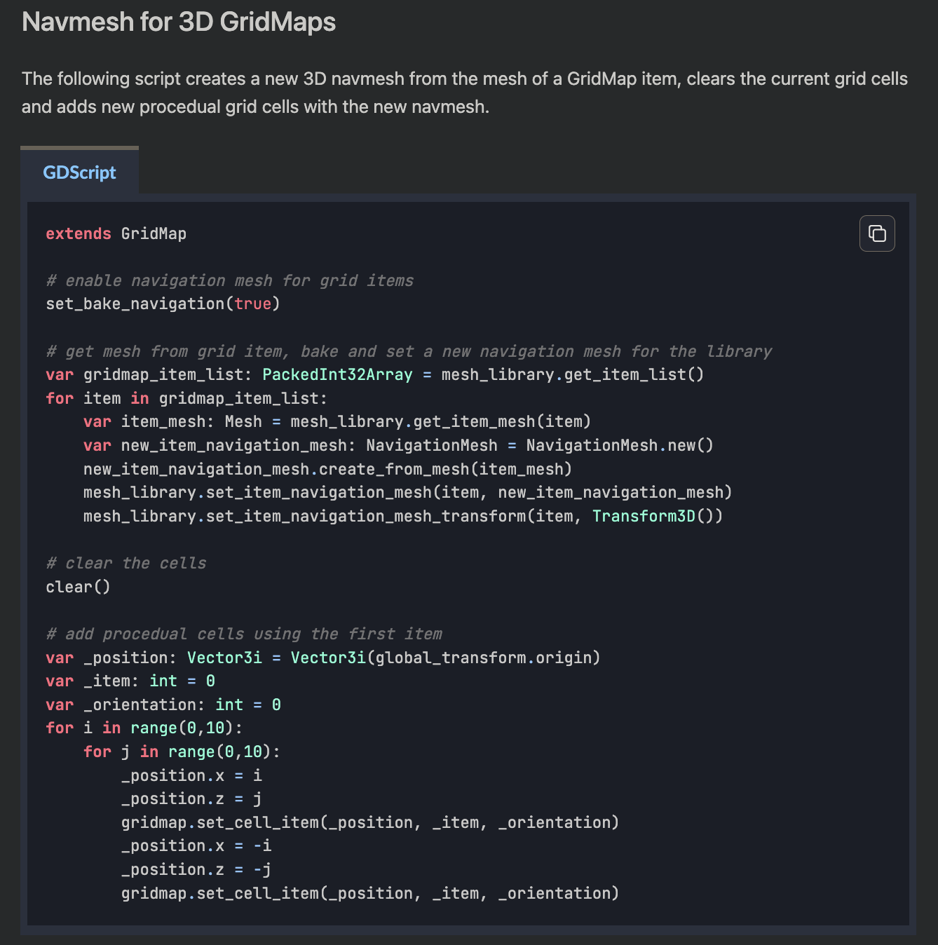Select the heading Navmesh for 3D GridMaps
Screen dimensions: 938x945
click(x=179, y=22)
